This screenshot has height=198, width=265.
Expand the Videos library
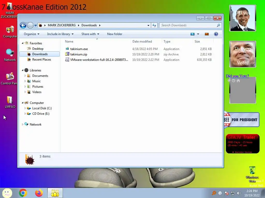pyautogui.click(x=25, y=92)
